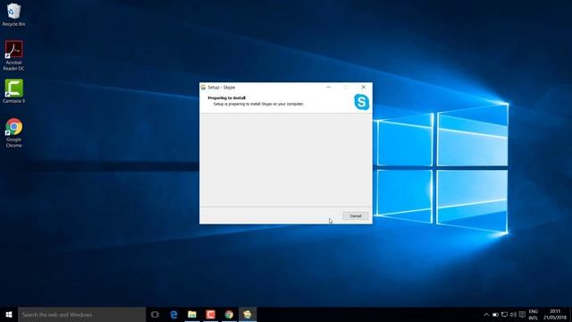Select the Google Chrome desktop shortcut

(13, 133)
